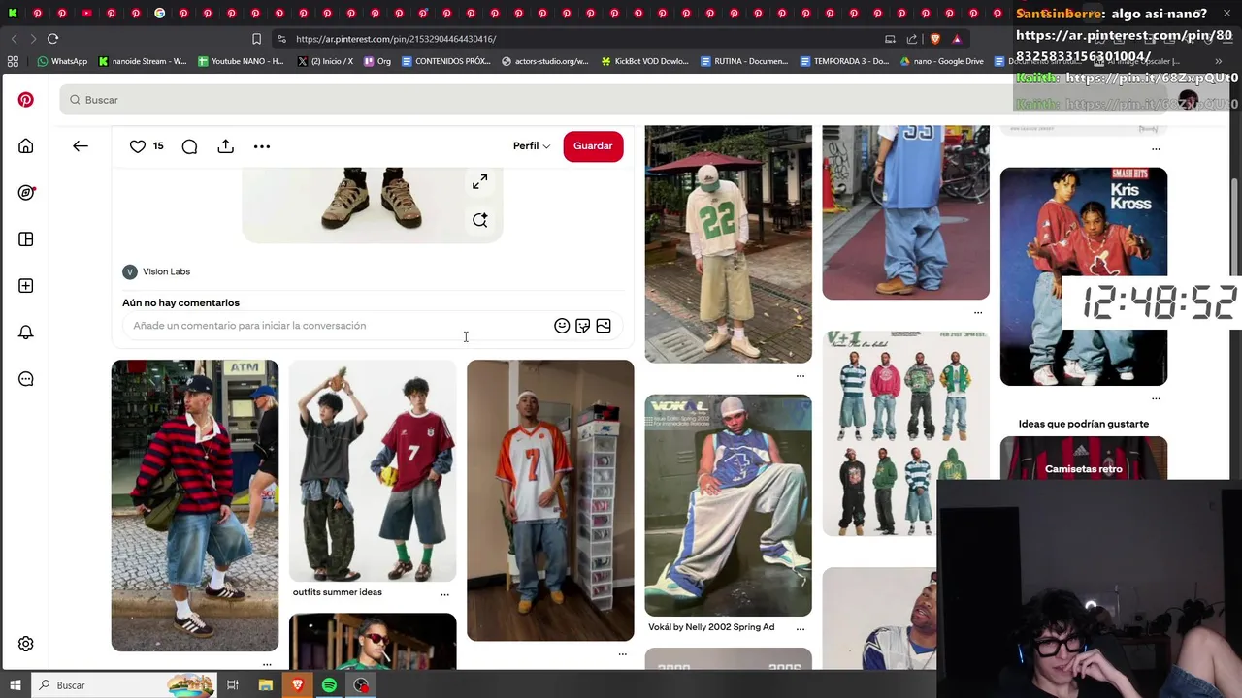Bookmark this page in address bar

(256, 39)
